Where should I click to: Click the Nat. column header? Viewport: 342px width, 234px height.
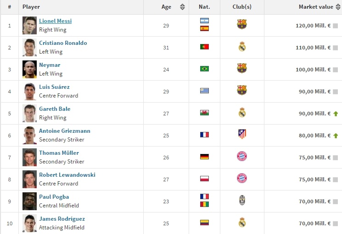coord(204,7)
